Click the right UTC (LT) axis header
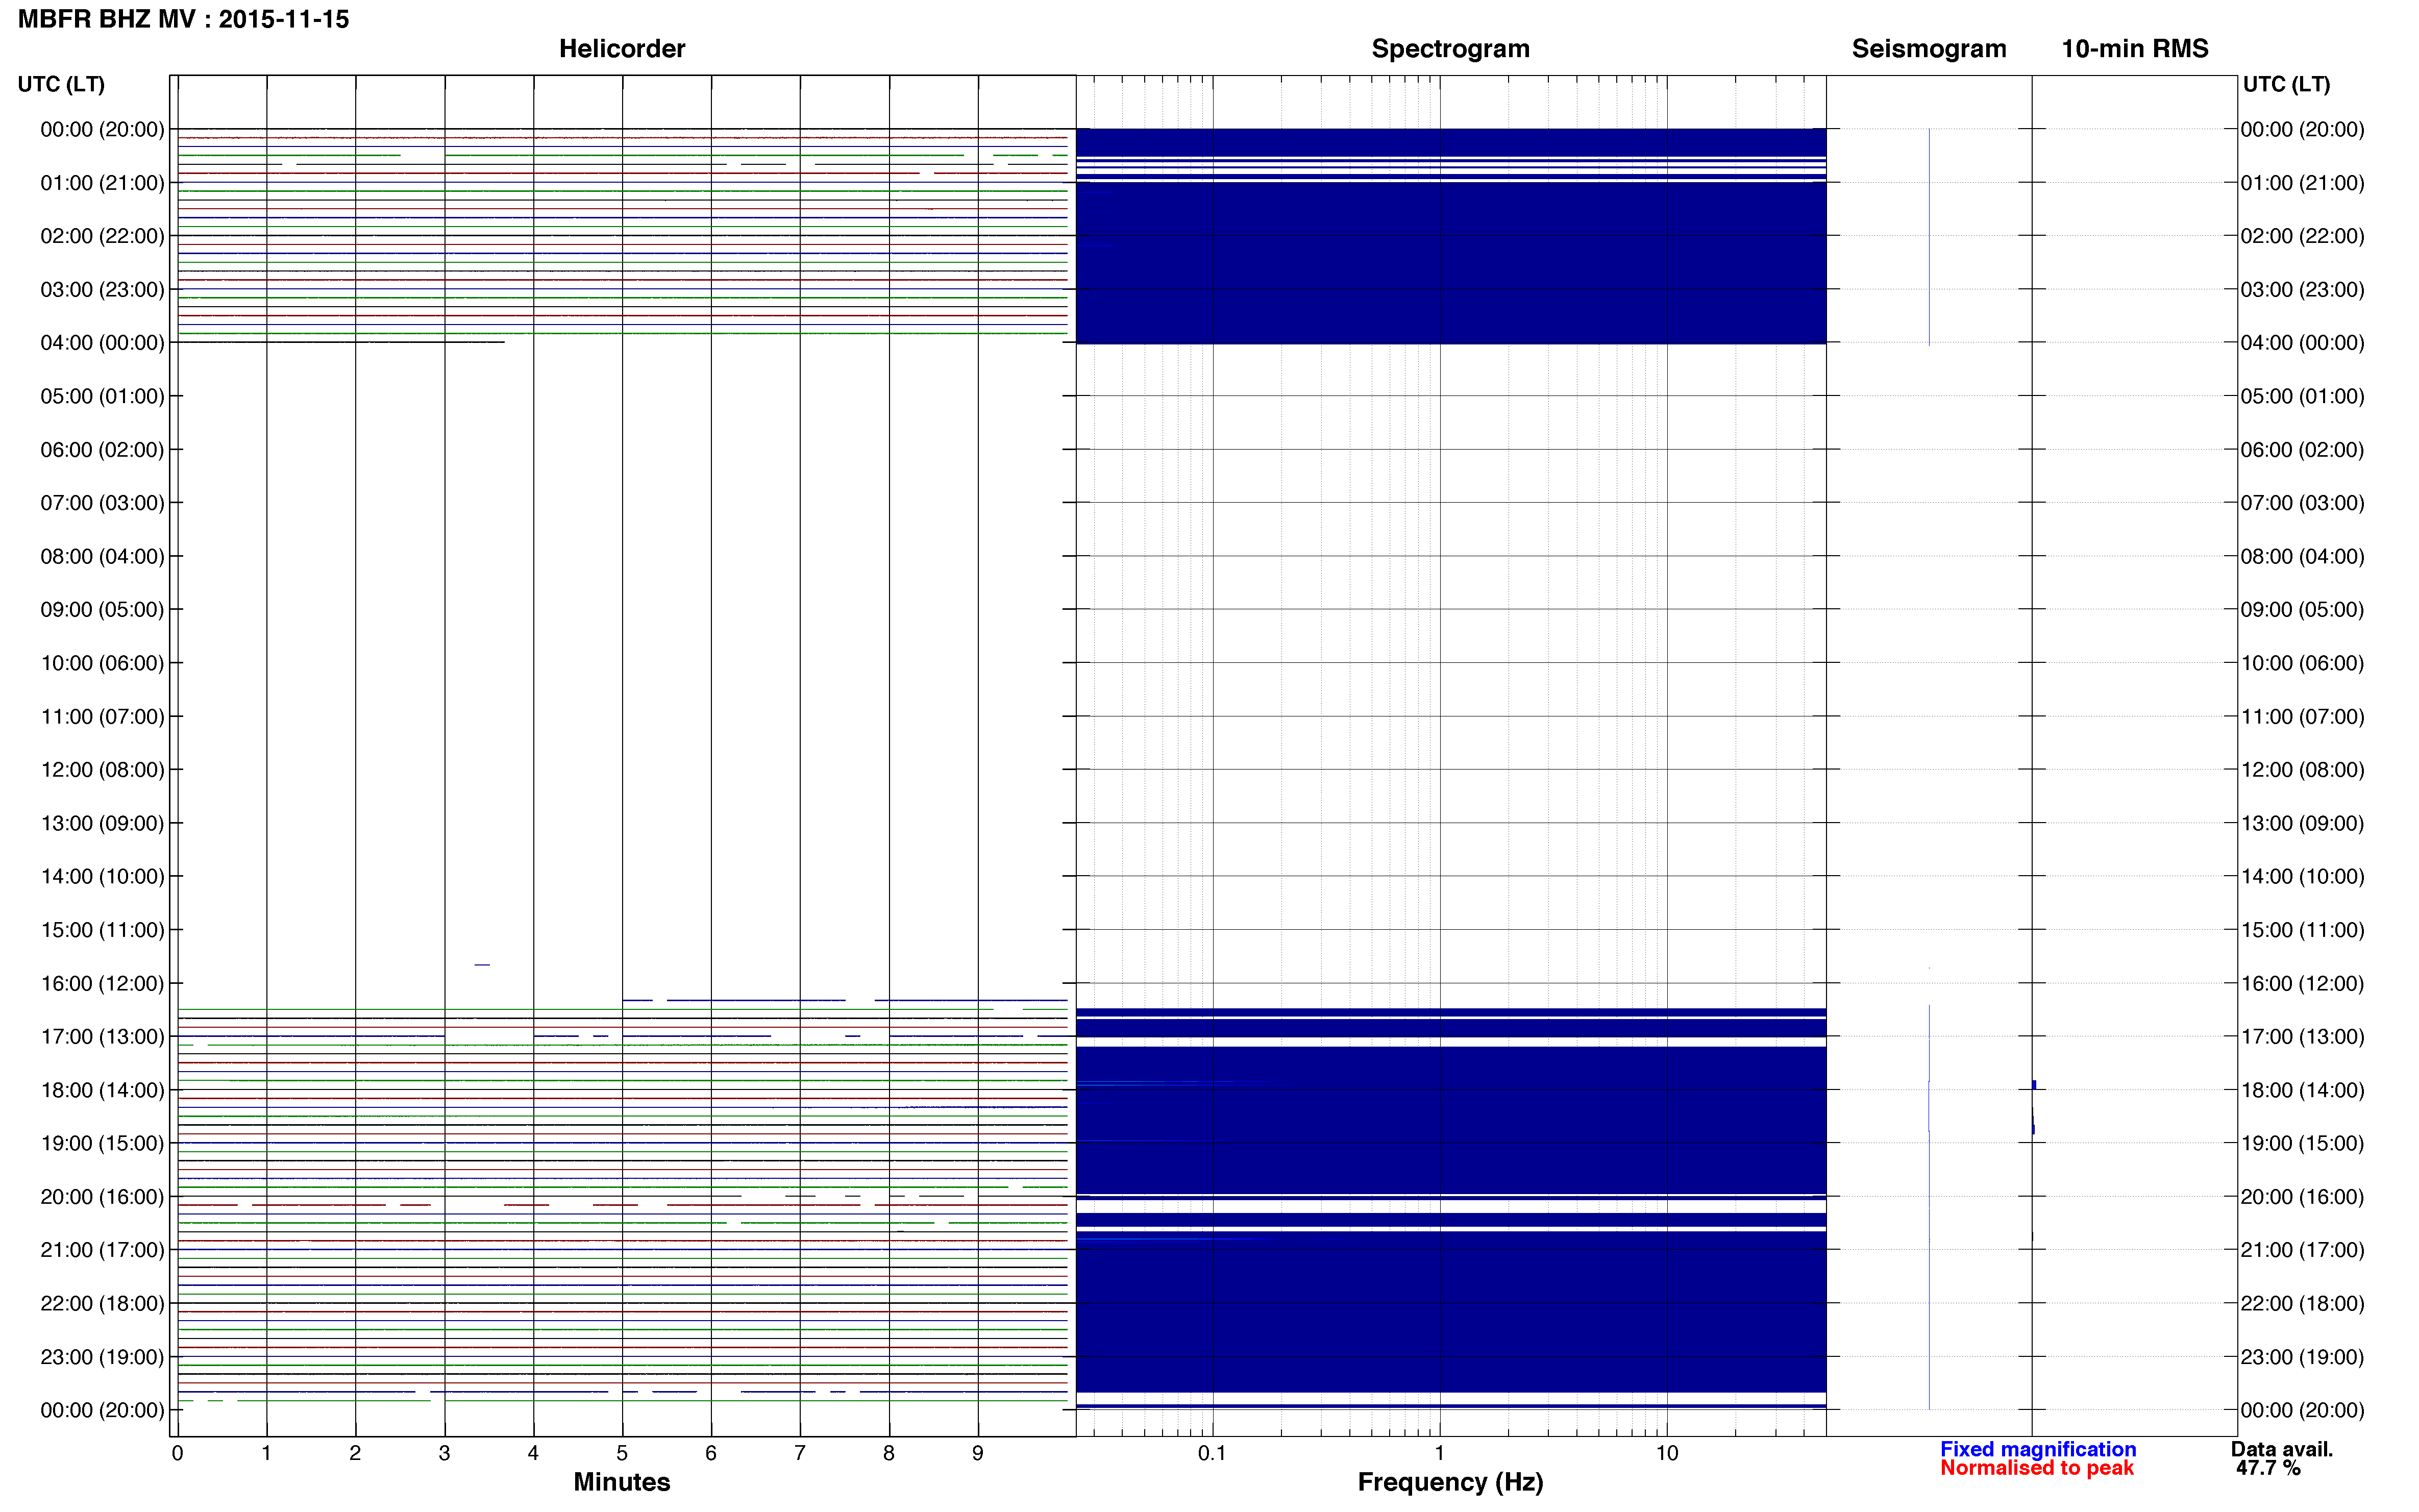The height and width of the screenshot is (1512, 2419). pos(2286,84)
